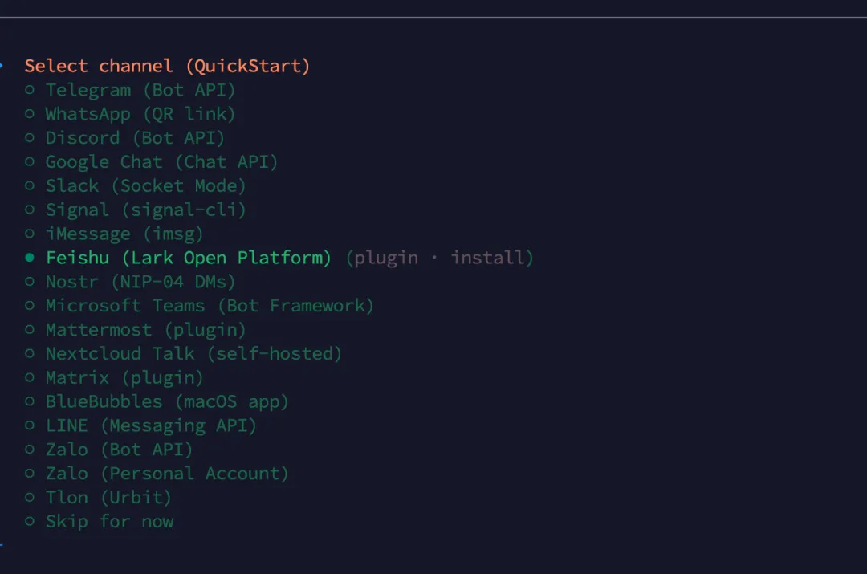Screen dimensions: 867x574
Task: Click the Select channel (QuickStart) prompt header
Action: pos(167,66)
